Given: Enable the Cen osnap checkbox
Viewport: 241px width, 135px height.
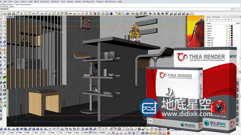Looking at the screenshot, I should pos(33,133).
